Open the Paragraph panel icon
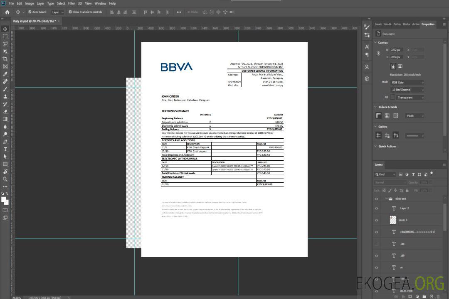Viewport: 449px width, 299px height. point(367,55)
